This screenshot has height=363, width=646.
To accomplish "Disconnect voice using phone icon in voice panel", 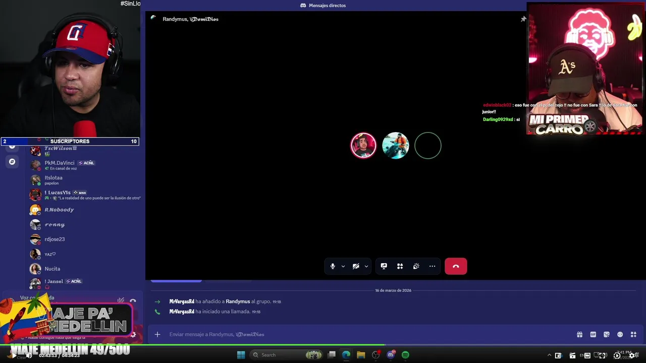I will point(133,300).
